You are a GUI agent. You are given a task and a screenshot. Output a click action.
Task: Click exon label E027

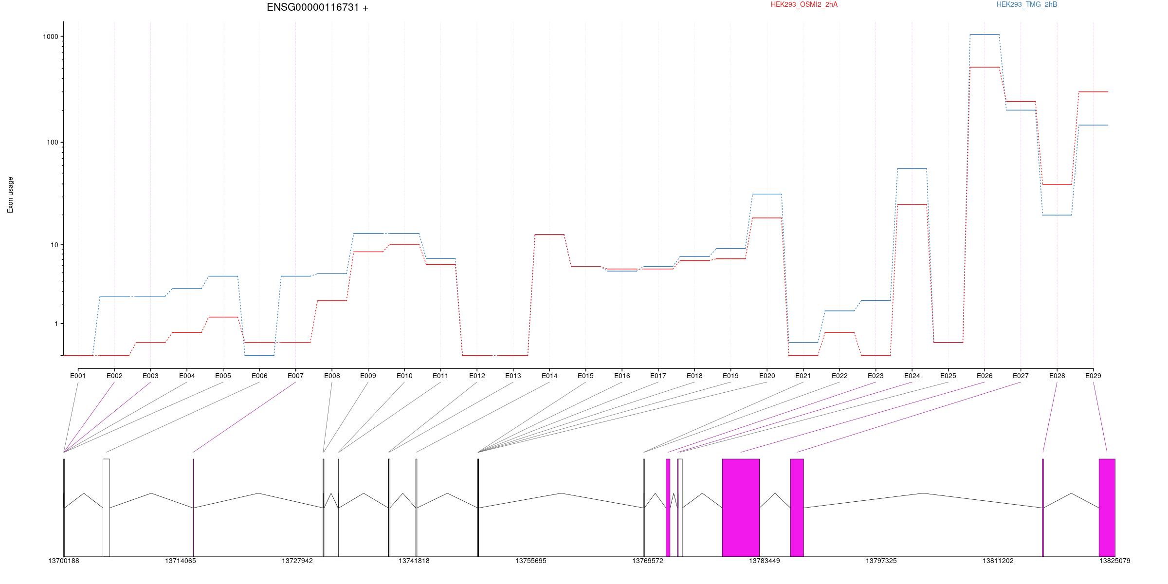(x=1021, y=376)
